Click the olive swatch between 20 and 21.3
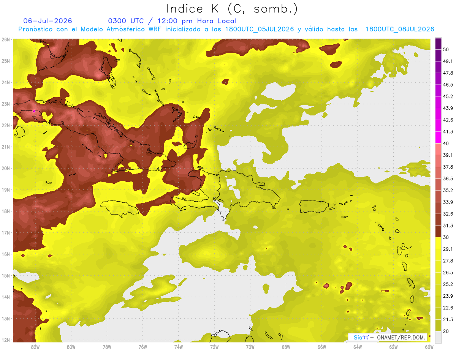The height and width of the screenshot is (352, 456). (438, 325)
